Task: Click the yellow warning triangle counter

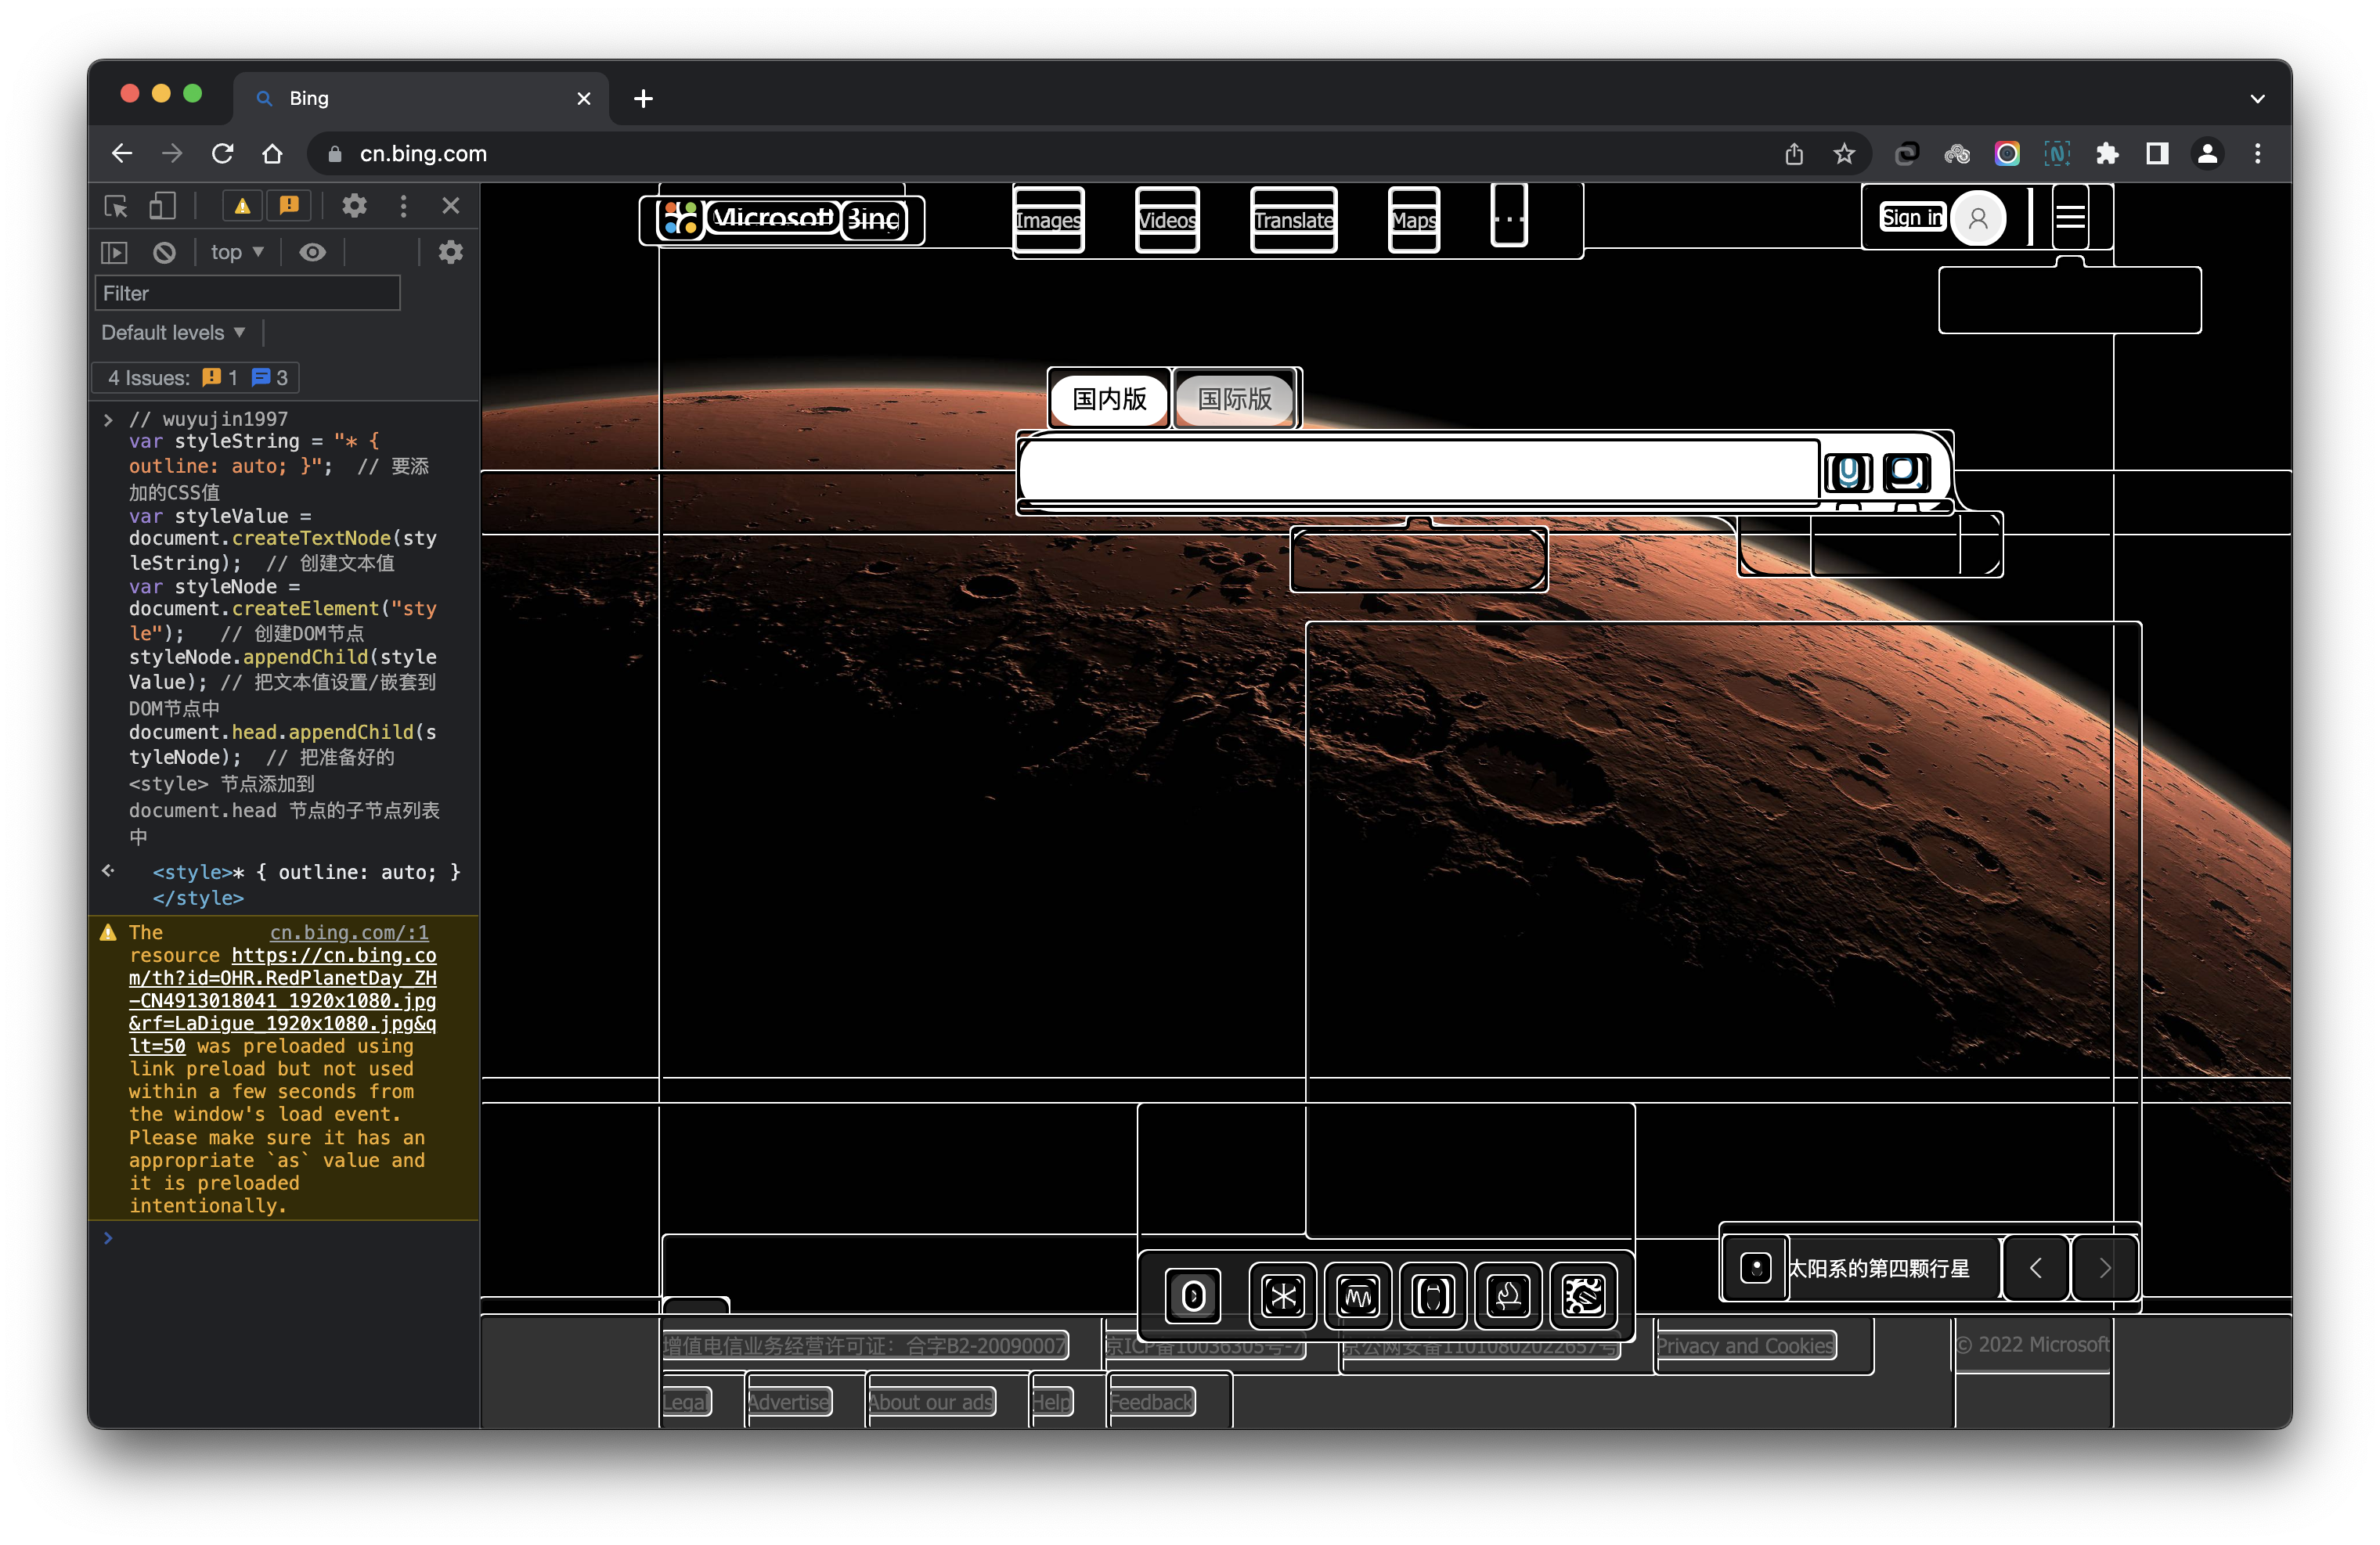Action: [242, 206]
